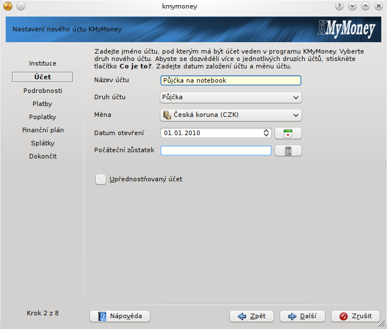Select the Instituce step in sidebar
Viewport: 387px width, 329px height.
pos(43,63)
